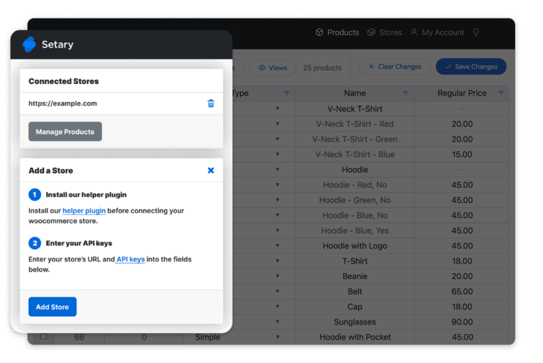The image size is (543, 363).
Task: Select the 15.00 price for V-Neck T-Shirt - Blue
Action: [462, 154]
